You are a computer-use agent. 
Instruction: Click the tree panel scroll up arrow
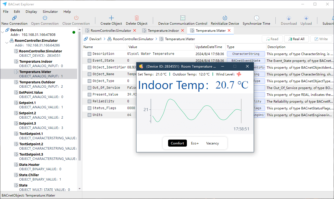click(x=80, y=29)
